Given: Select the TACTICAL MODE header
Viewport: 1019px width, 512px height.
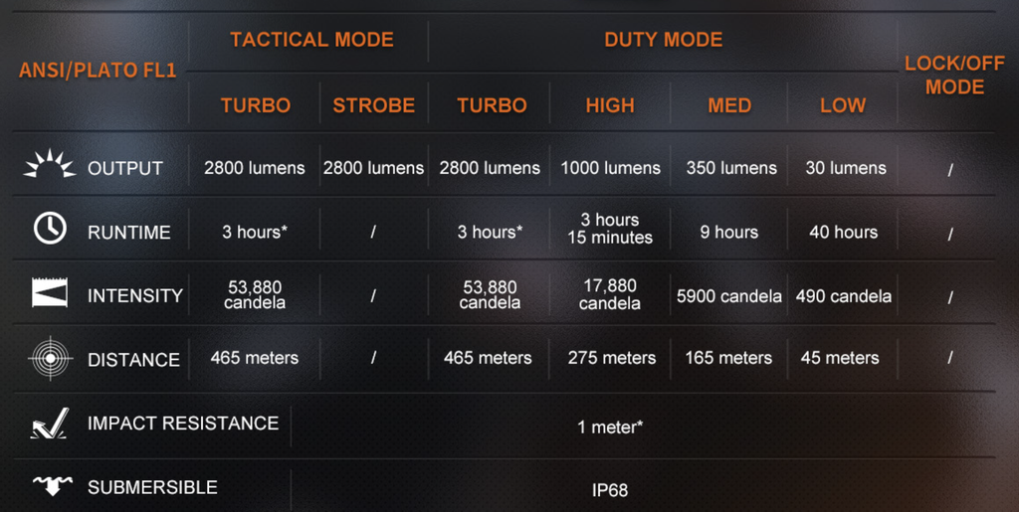Looking at the screenshot, I should [x=311, y=41].
